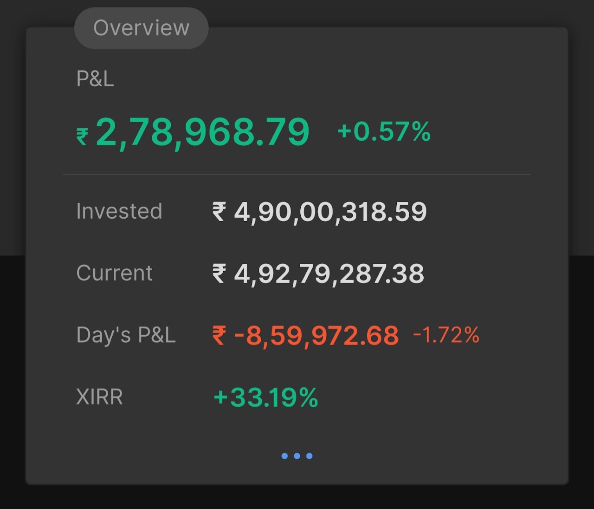Open the Overview pill tab
This screenshot has width=594, height=509.
point(141,28)
